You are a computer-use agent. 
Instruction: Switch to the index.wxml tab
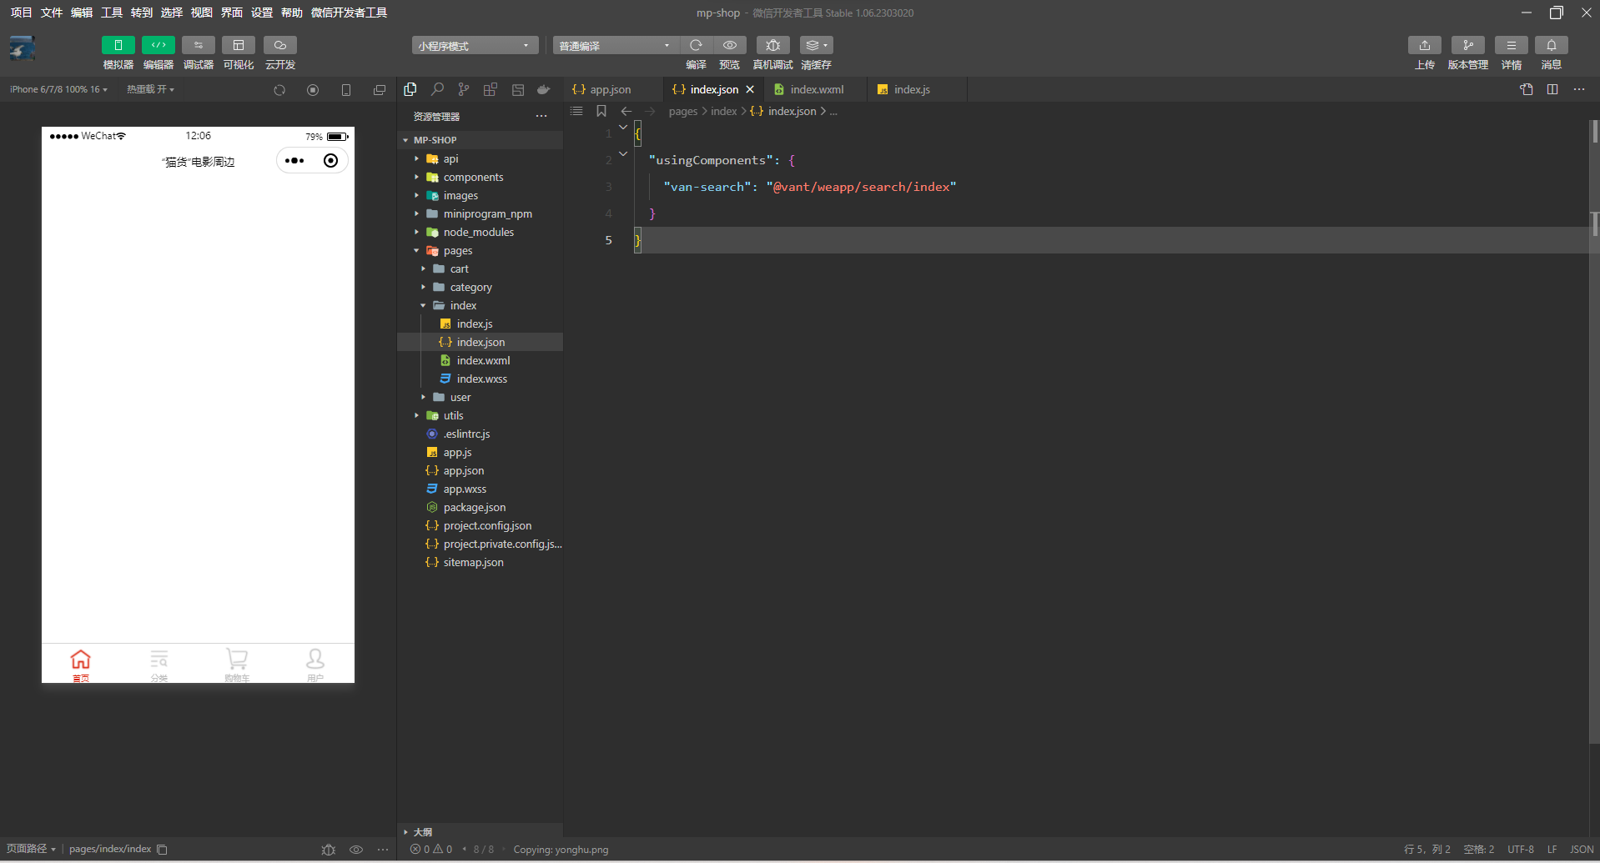click(817, 89)
